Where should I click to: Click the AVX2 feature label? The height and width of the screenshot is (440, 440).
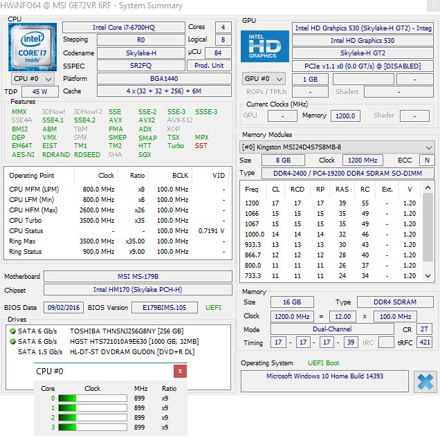click(x=147, y=120)
